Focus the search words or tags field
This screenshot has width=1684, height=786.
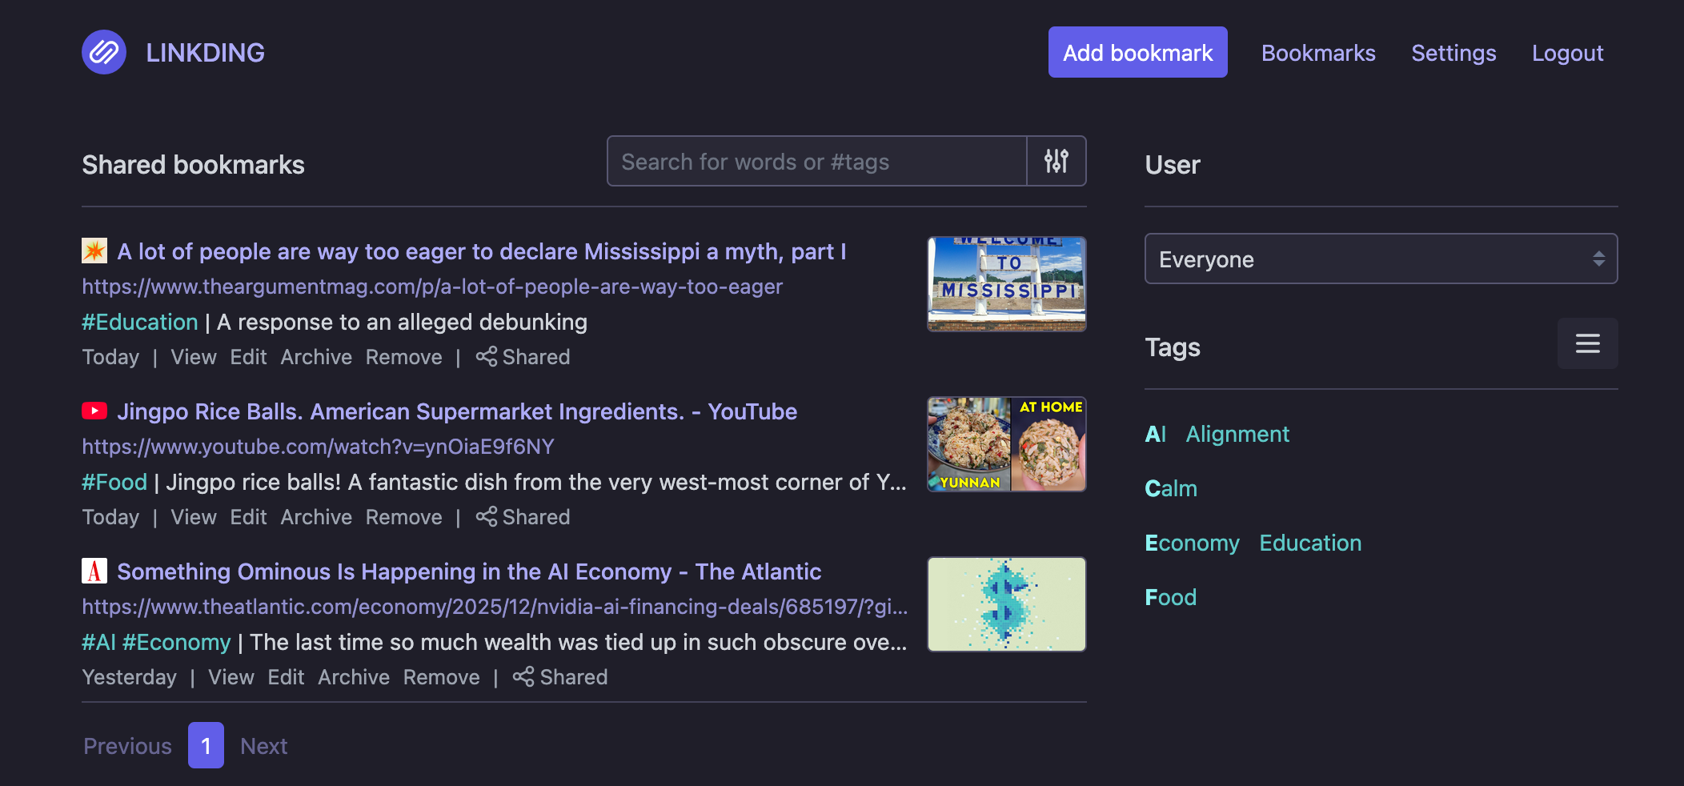(816, 161)
